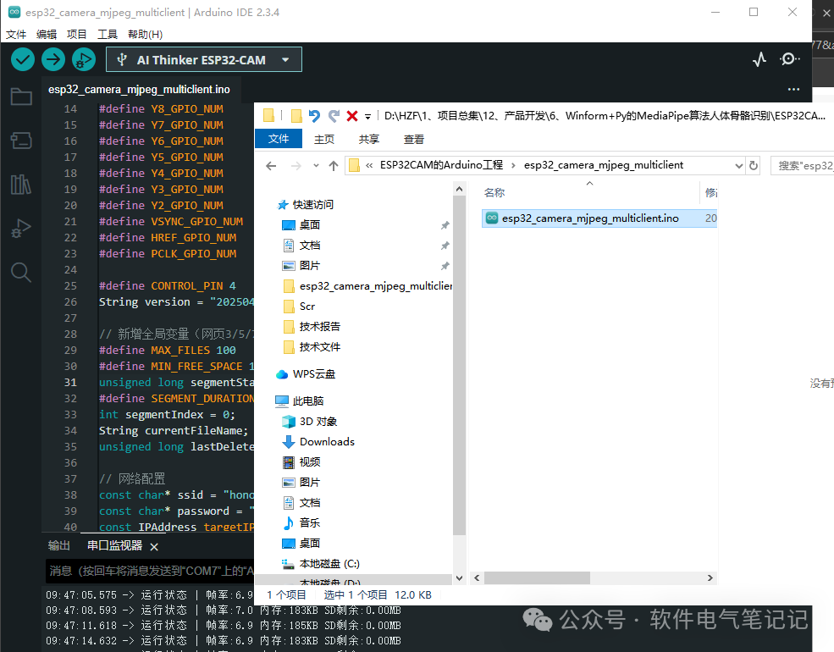Click the WPS cloud drive icon
This screenshot has height=652, width=834.
(x=282, y=374)
